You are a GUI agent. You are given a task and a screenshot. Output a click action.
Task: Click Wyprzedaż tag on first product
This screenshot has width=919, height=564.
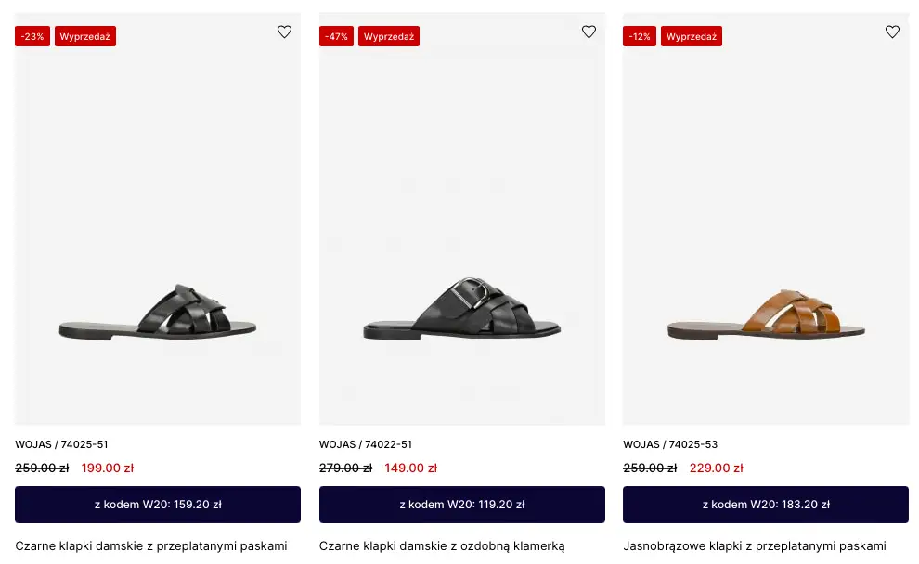click(85, 36)
